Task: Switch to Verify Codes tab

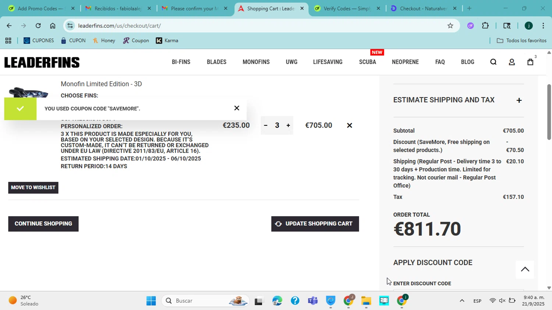Action: (x=347, y=8)
